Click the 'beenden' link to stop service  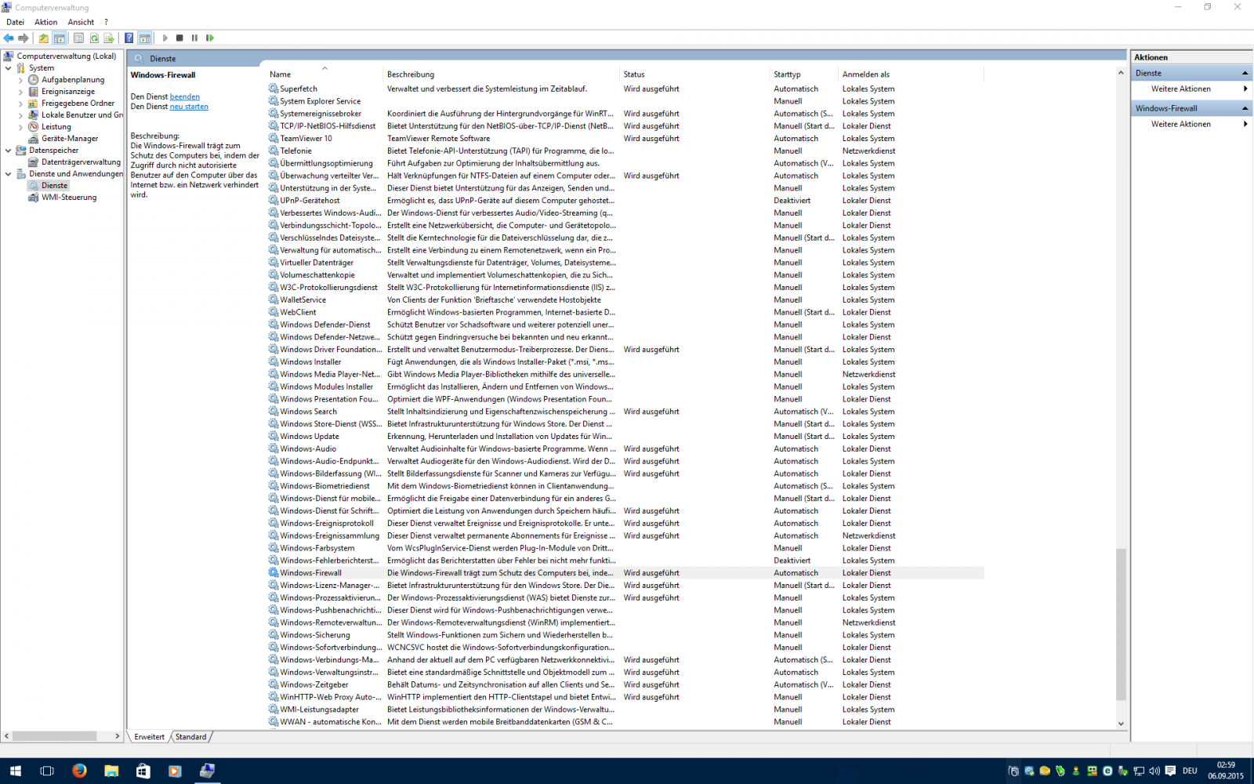(185, 97)
